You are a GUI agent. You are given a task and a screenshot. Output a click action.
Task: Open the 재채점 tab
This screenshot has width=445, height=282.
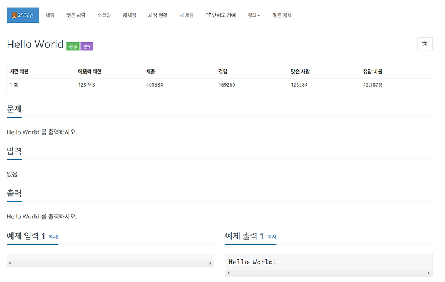coord(129,15)
